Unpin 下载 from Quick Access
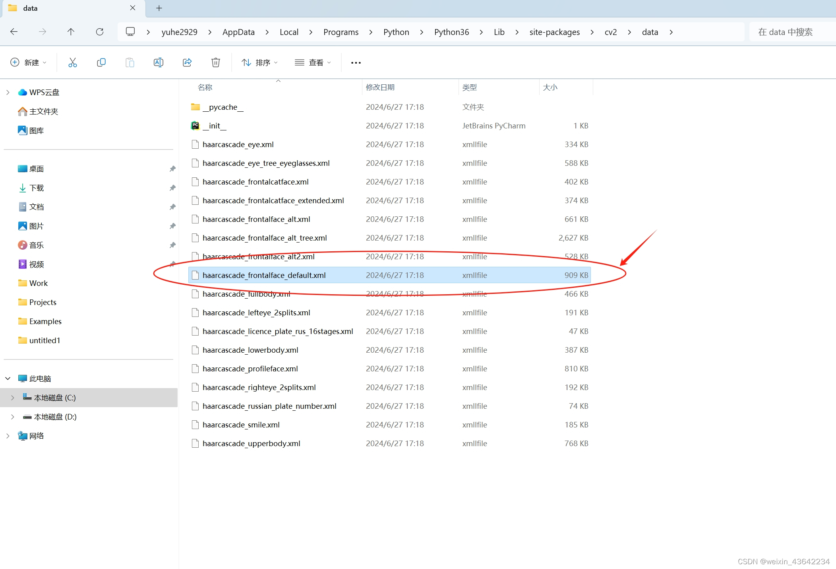836x569 pixels. pos(172,187)
